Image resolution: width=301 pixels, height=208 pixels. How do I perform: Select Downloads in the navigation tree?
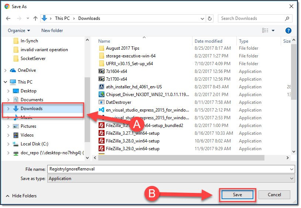(x=31, y=109)
